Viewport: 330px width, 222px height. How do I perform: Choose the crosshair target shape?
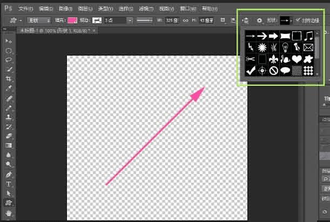click(262, 71)
